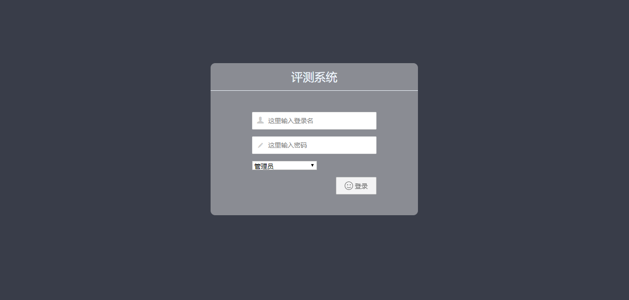The image size is (629, 300).
Task: Expand role list via the black triangle arrow
Action: 312,165
